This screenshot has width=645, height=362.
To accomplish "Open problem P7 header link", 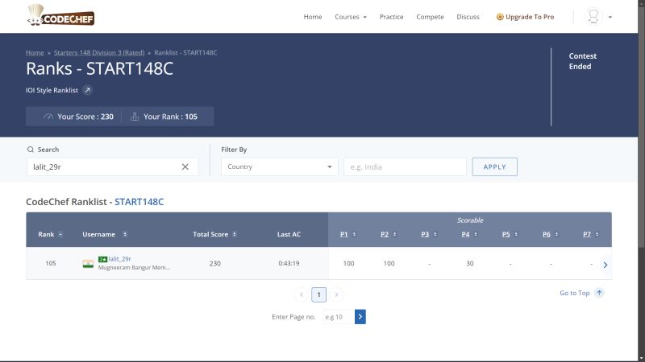I will [587, 234].
